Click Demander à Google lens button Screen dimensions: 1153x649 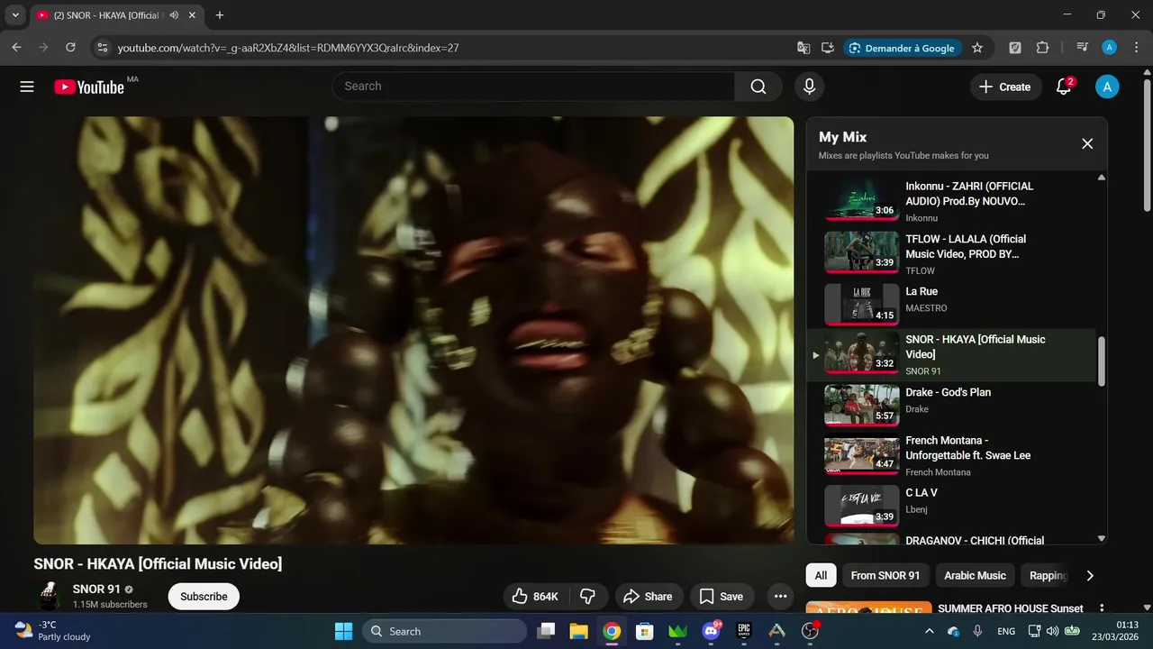point(902,48)
